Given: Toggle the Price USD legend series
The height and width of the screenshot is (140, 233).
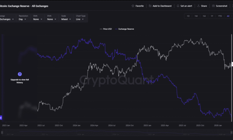Looking at the screenshot, I should [105, 29].
